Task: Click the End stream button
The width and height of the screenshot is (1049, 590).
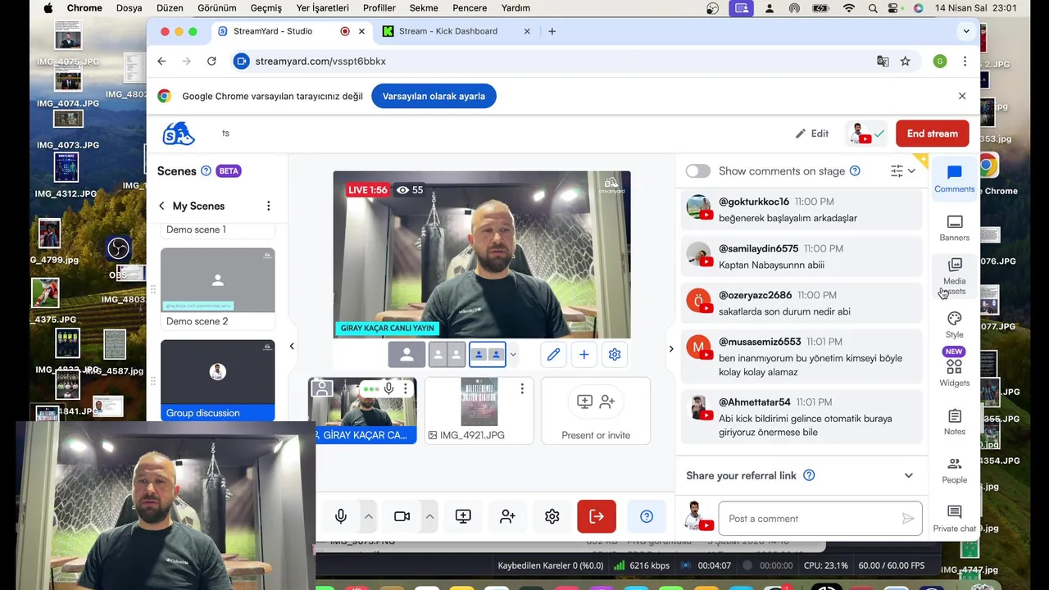Action: click(932, 134)
